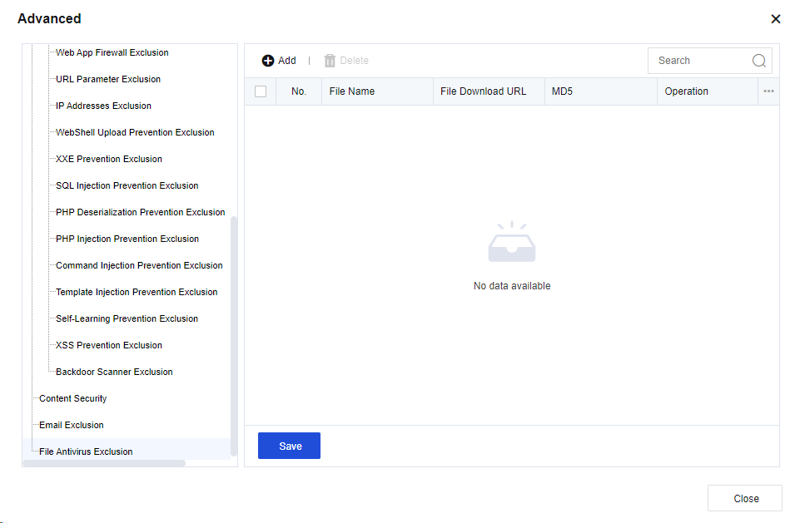The height and width of the screenshot is (523, 795).
Task: Click the Close button at bottom
Action: pos(745,498)
